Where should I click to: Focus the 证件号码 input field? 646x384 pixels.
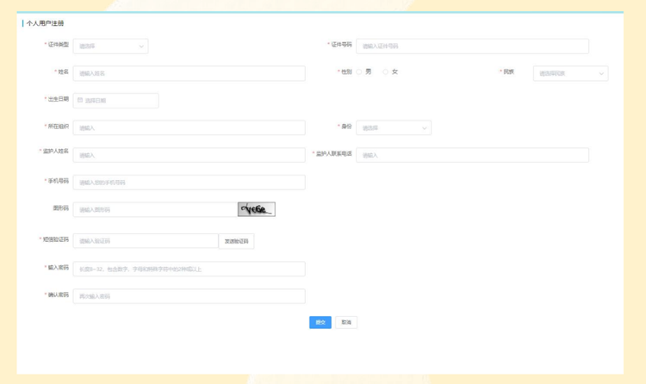pyautogui.click(x=472, y=46)
